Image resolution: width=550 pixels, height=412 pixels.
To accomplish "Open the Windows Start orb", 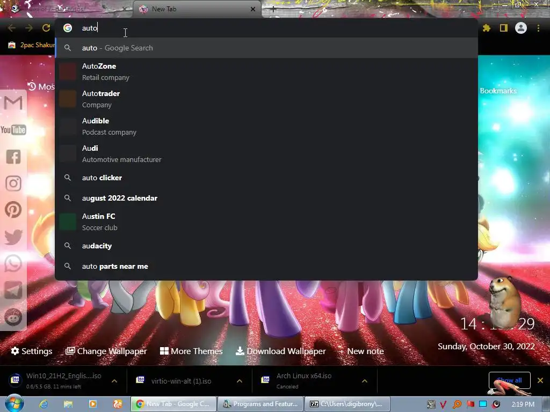I will pos(14,403).
